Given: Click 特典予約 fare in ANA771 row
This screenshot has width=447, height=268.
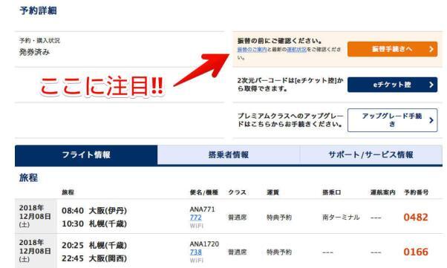Looking at the screenshot, I should click(x=279, y=218).
